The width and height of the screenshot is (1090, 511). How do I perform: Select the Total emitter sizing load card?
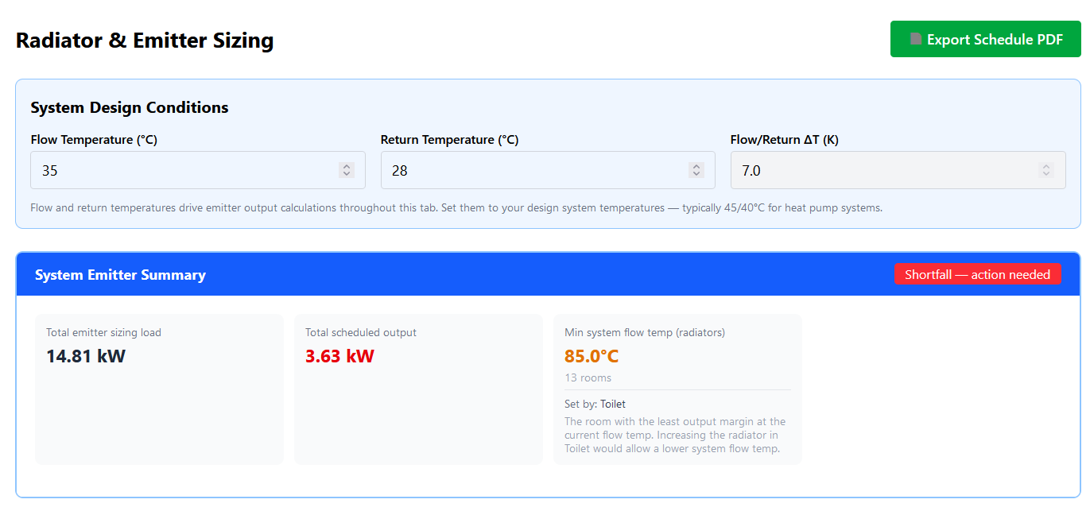coord(159,389)
